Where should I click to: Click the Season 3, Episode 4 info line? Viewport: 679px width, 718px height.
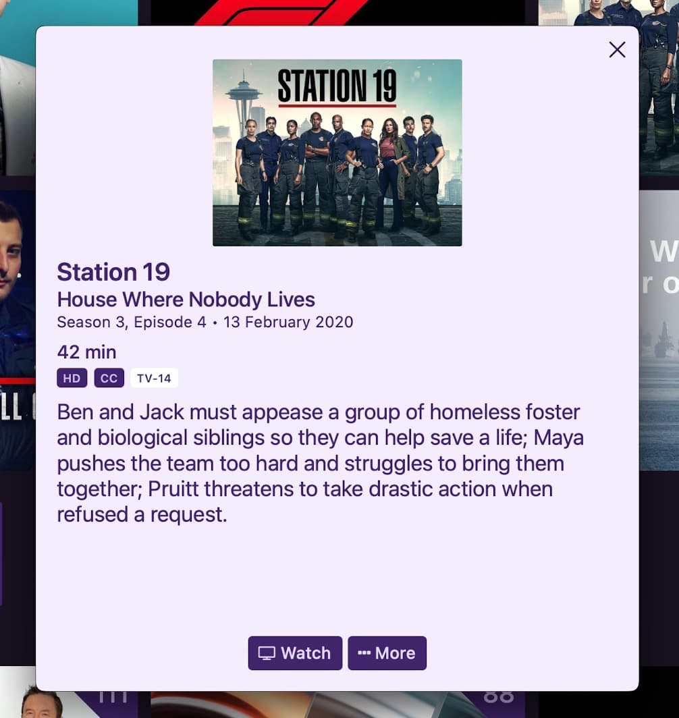pos(205,322)
